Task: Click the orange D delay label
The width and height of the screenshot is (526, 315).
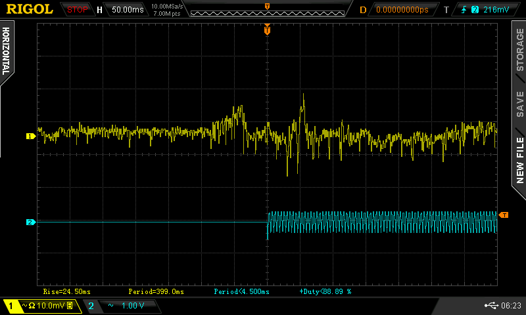Action: (363, 10)
